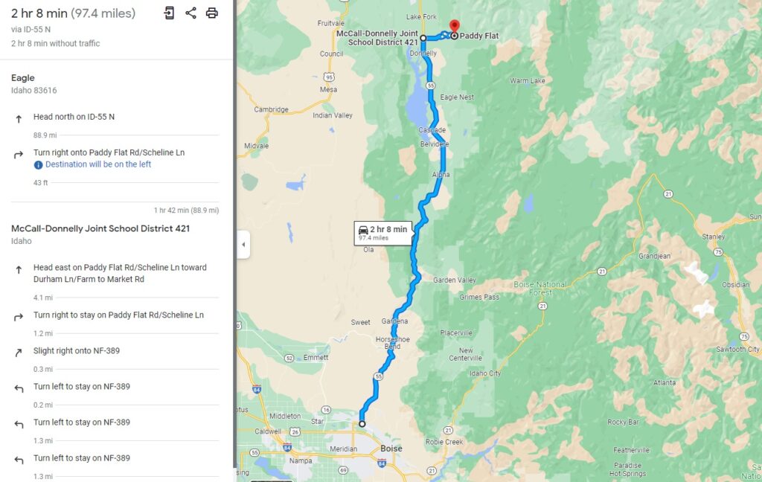The height and width of the screenshot is (482, 762).
Task: Open the Eagle Idaho 83616 origin heading
Action: (x=34, y=83)
